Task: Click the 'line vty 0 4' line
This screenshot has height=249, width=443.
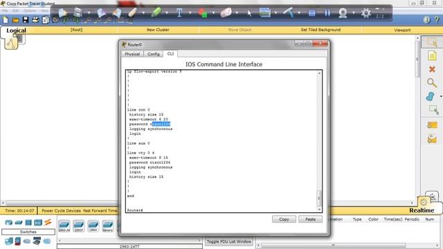Action: tap(141, 153)
